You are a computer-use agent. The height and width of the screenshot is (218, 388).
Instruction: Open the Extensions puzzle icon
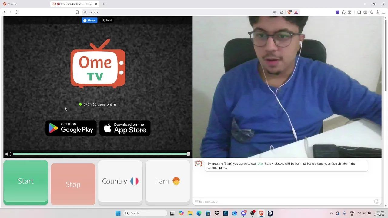click(x=343, y=12)
